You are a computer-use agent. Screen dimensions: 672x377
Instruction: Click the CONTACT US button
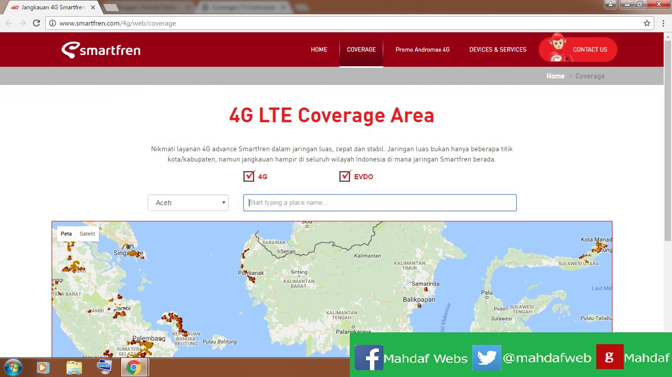tap(578, 50)
